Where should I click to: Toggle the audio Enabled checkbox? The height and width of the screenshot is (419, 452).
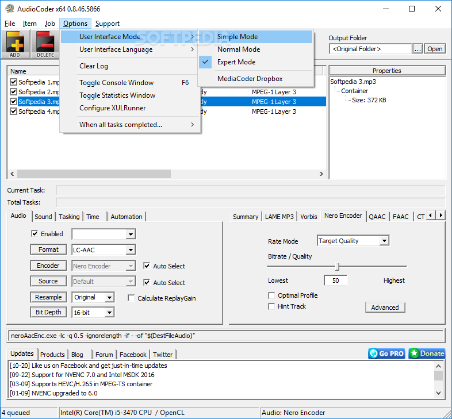(x=35, y=233)
